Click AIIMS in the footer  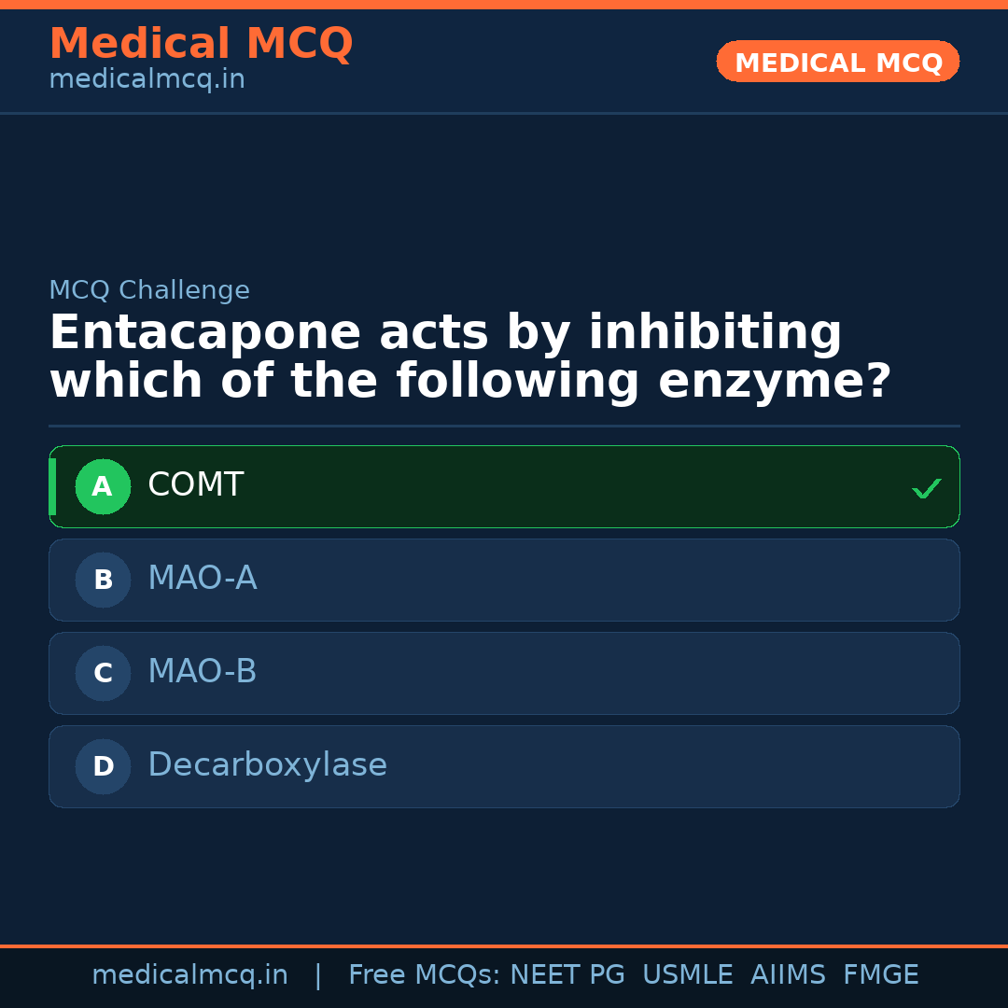(x=788, y=975)
